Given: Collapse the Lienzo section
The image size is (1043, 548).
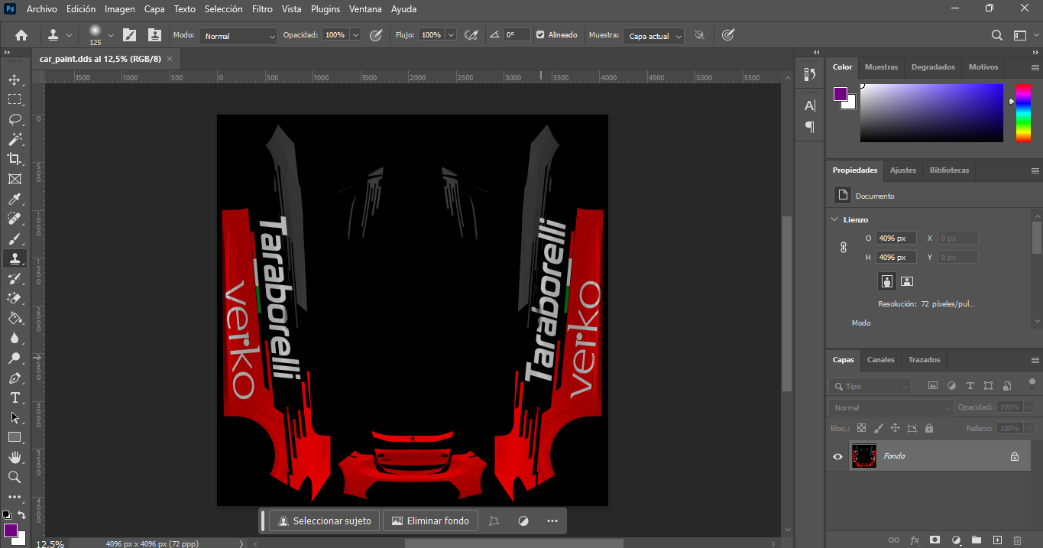Looking at the screenshot, I should (834, 219).
